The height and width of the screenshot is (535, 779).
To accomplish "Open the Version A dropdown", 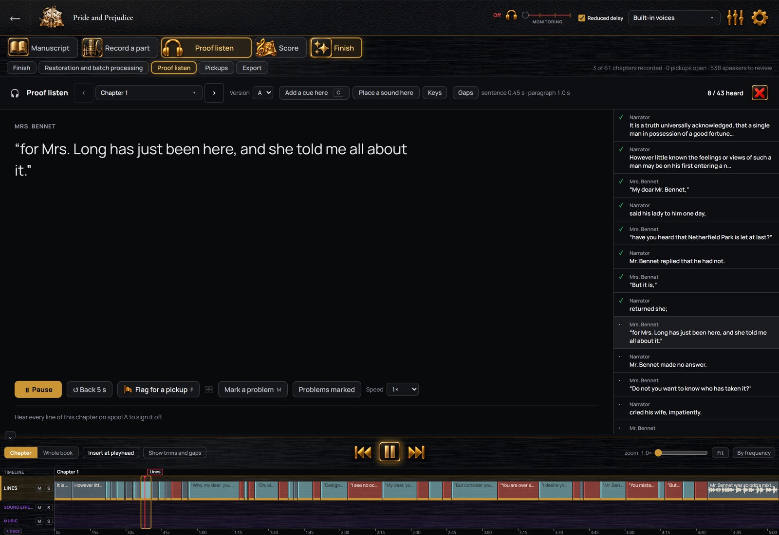I will pos(263,93).
